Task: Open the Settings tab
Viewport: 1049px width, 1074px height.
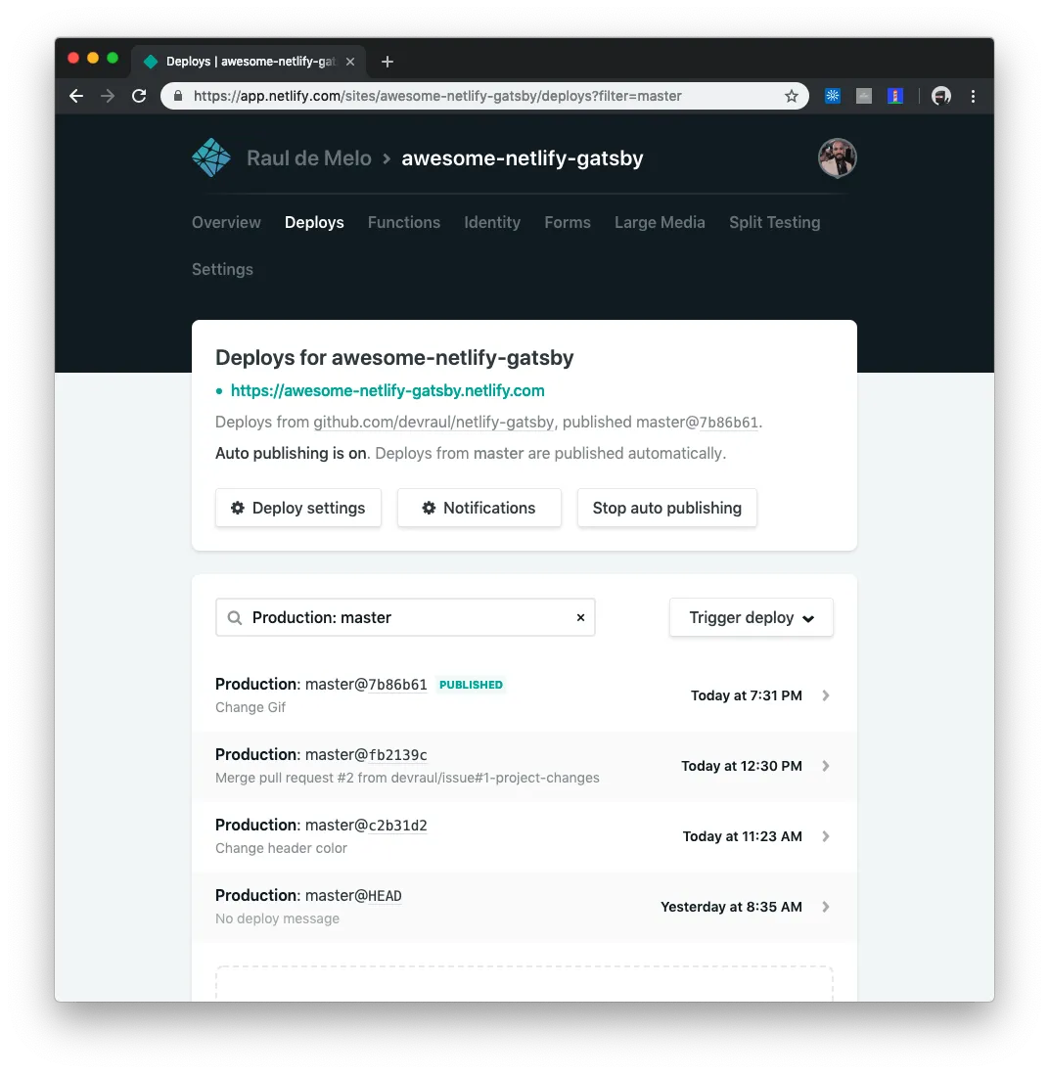Action: 222,269
